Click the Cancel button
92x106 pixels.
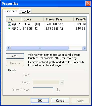click(x=60, y=101)
